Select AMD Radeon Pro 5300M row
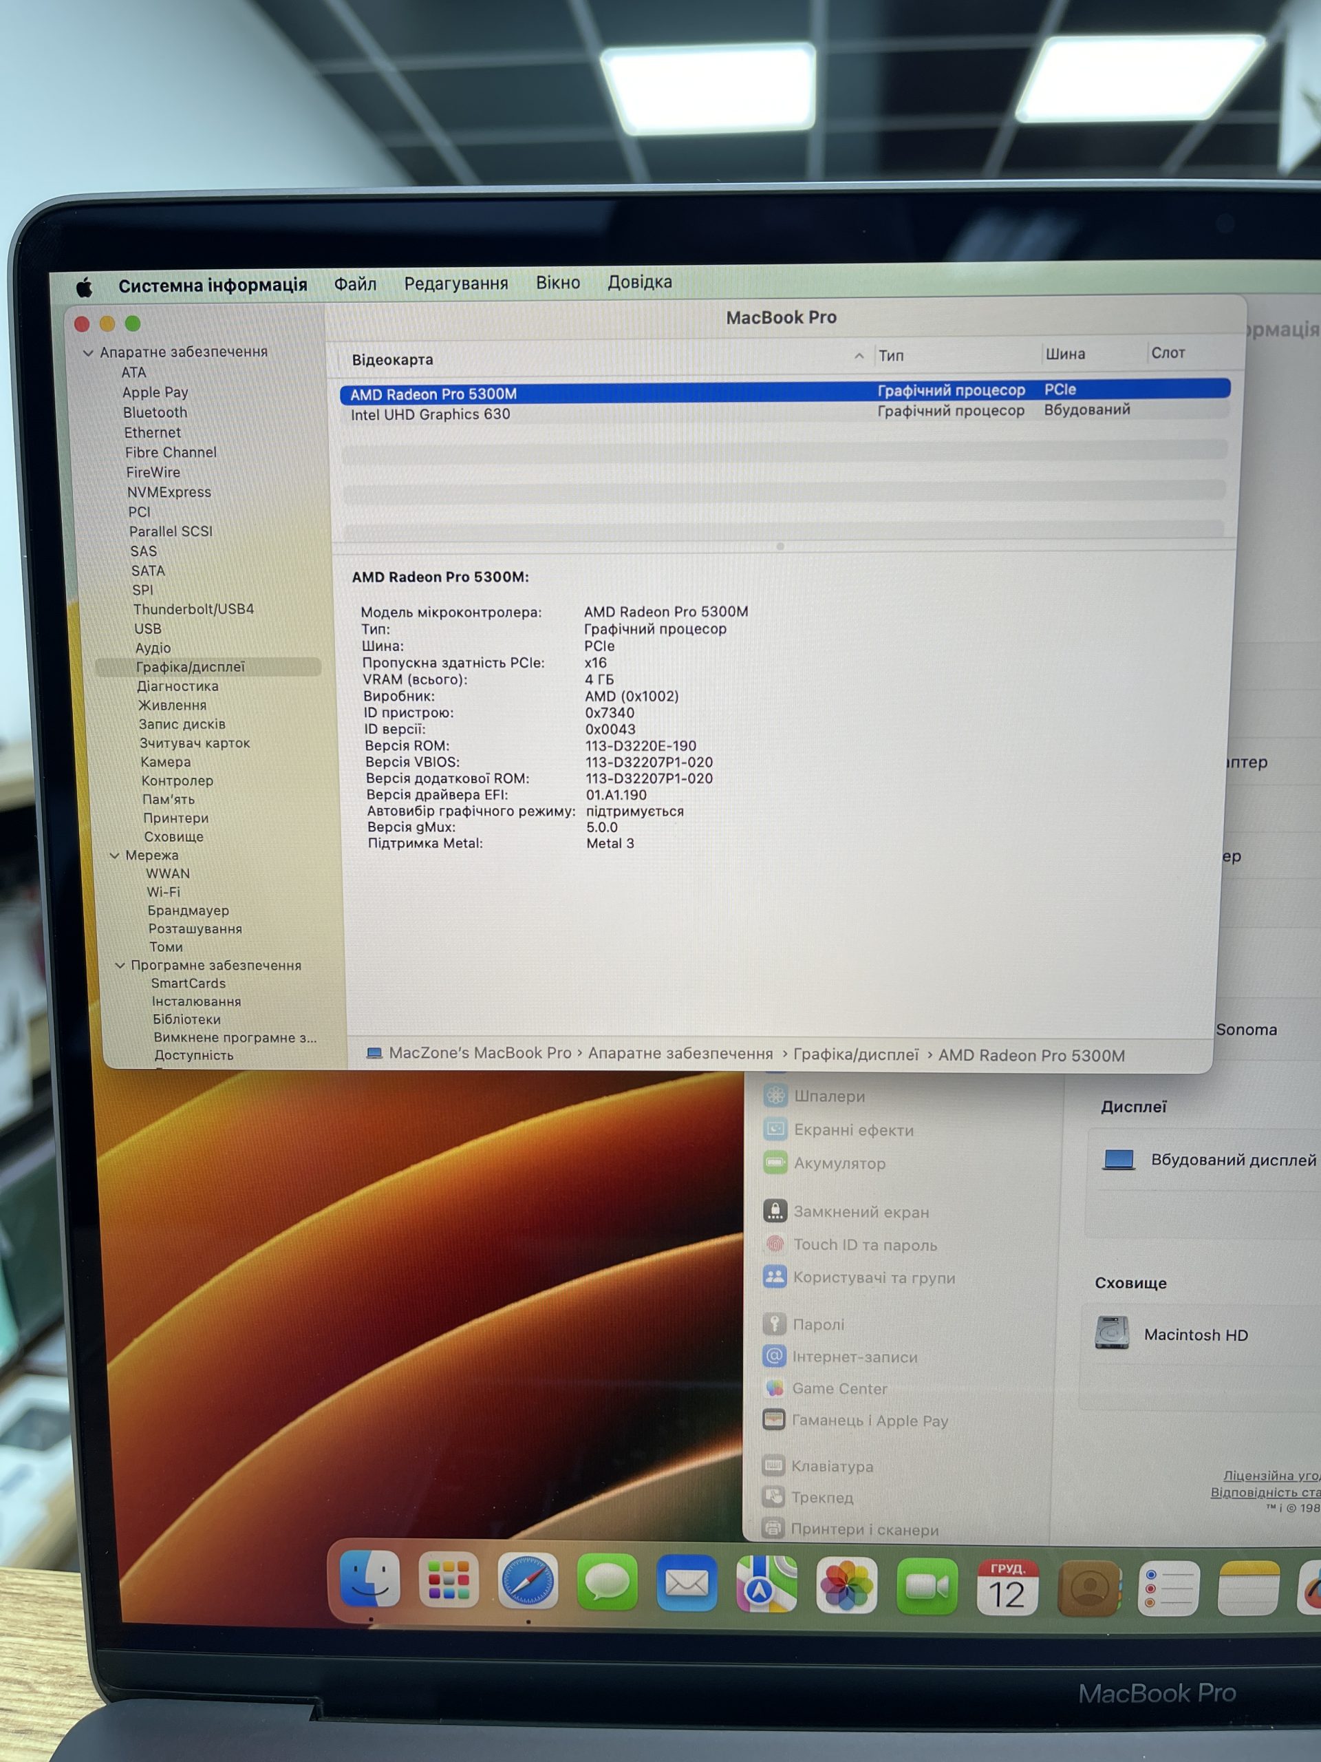Screen dimensions: 1321x1762 (x=784, y=391)
